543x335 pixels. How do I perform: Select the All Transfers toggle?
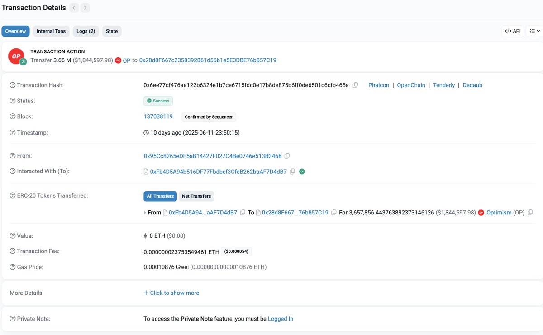tap(160, 196)
